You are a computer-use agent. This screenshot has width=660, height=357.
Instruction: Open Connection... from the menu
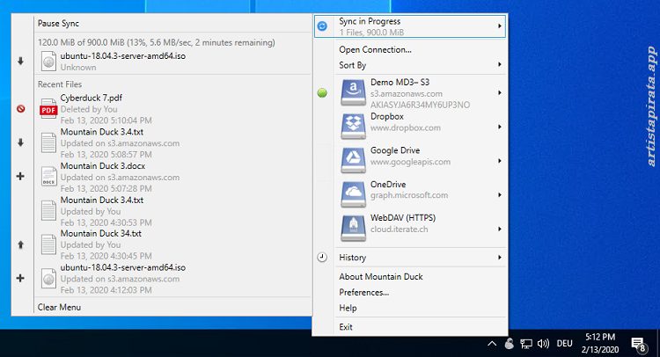tap(375, 50)
